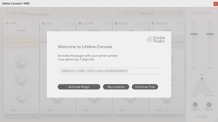The width and height of the screenshot is (218, 122).
Task: Click the preset search magnifier icon
Action: point(180,13)
